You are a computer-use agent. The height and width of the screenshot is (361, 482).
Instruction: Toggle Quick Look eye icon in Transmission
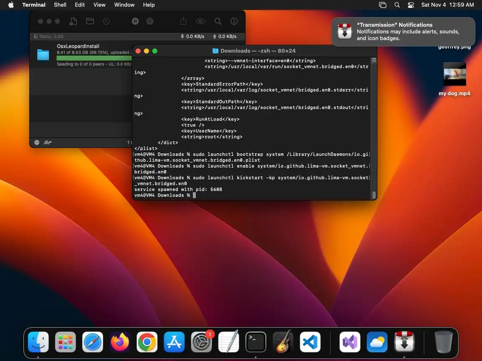pyautogui.click(x=200, y=21)
